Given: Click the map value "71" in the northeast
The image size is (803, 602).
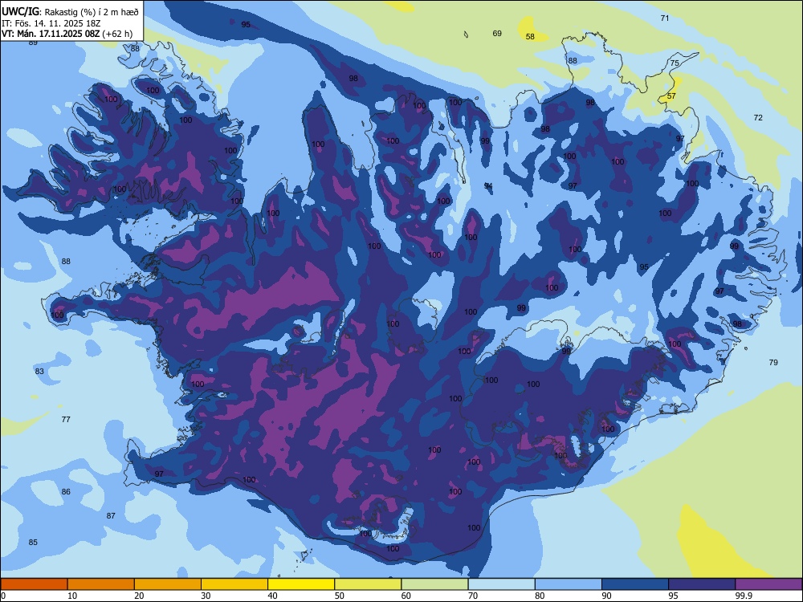Looking at the screenshot, I should [x=665, y=18].
